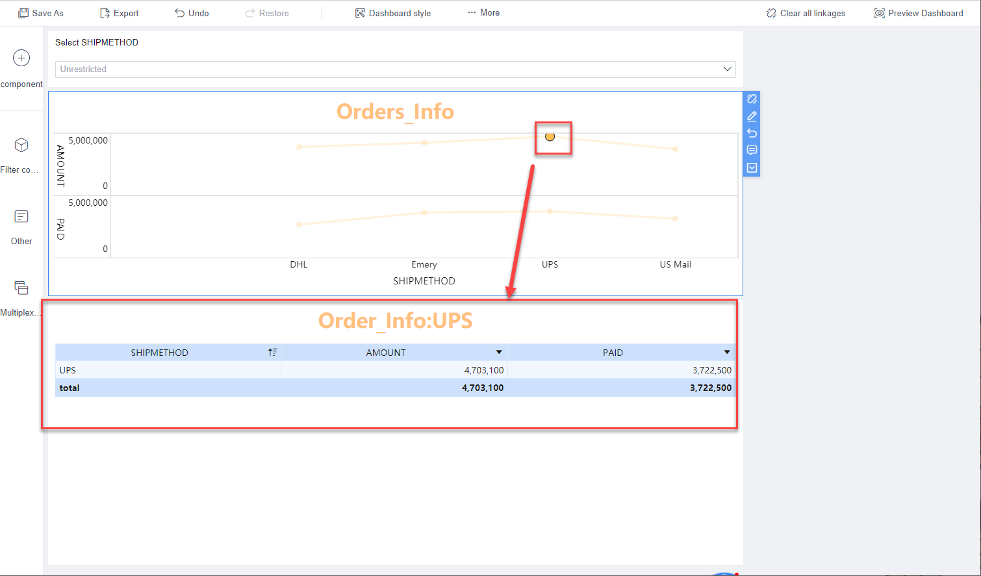Click the chart's pencil edit icon
This screenshot has width=981, height=576.
click(x=752, y=116)
